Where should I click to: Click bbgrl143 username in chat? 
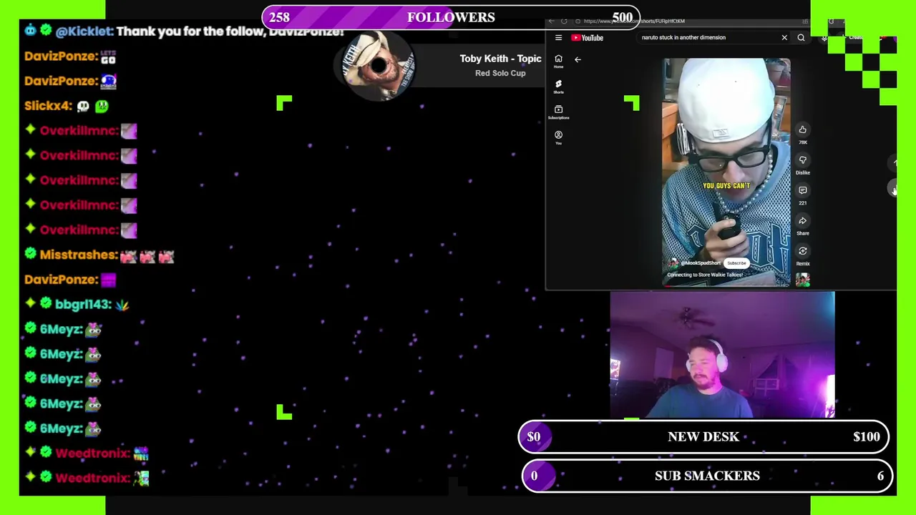pyautogui.click(x=81, y=305)
